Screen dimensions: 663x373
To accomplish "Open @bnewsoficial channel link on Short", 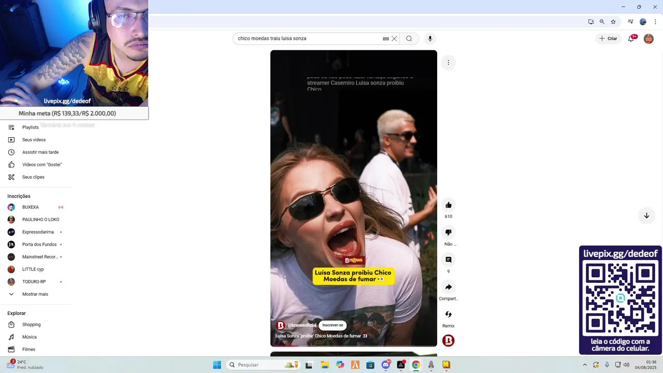I will point(302,325).
